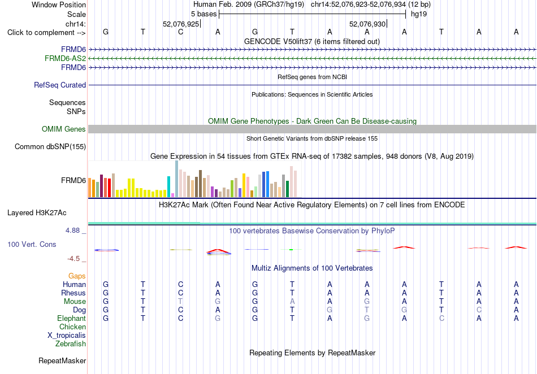
Task: Open the upper FRMD6 GENCODE track label
Action: click(x=73, y=49)
